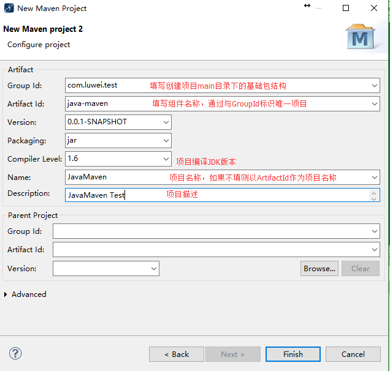Screen dimensions: 390x371
Task: Open the 0.0.1-SNAPSHOT Version dropdown
Action: (x=166, y=122)
